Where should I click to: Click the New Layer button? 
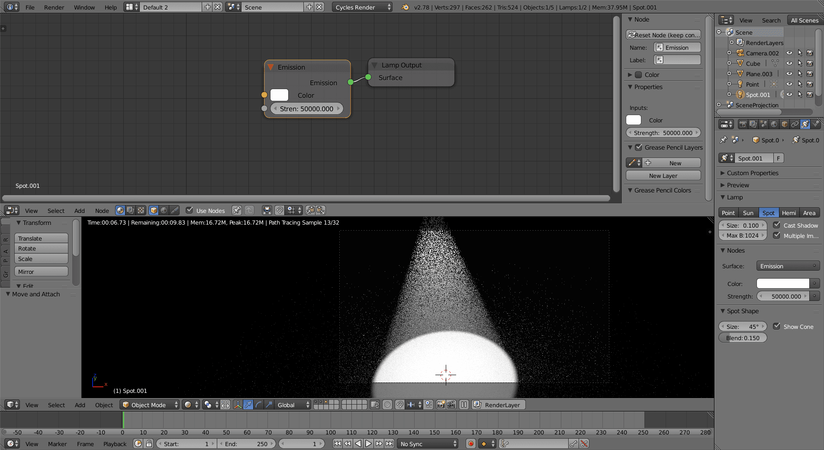pyautogui.click(x=663, y=176)
